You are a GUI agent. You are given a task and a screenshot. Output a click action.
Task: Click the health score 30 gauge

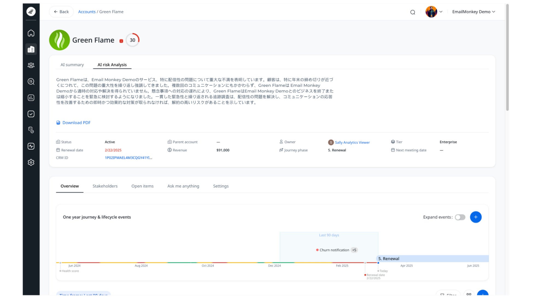(132, 40)
